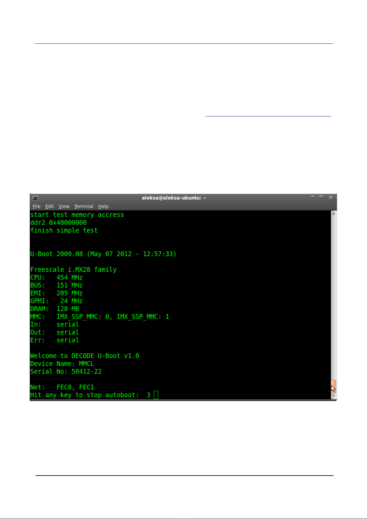
Task: Open the View menu
Action: coord(64,206)
